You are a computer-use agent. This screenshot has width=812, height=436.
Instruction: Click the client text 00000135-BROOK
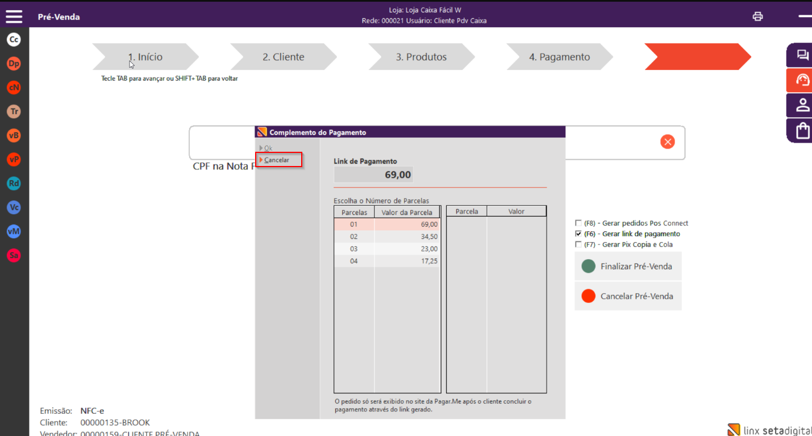point(115,422)
